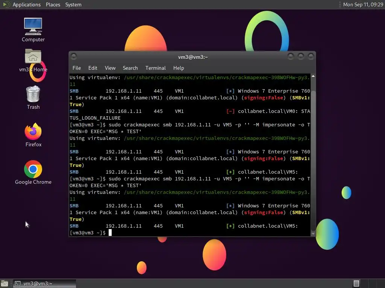Open the Terminal menu in the menu bar
This screenshot has height=288, width=385.
coord(155,68)
